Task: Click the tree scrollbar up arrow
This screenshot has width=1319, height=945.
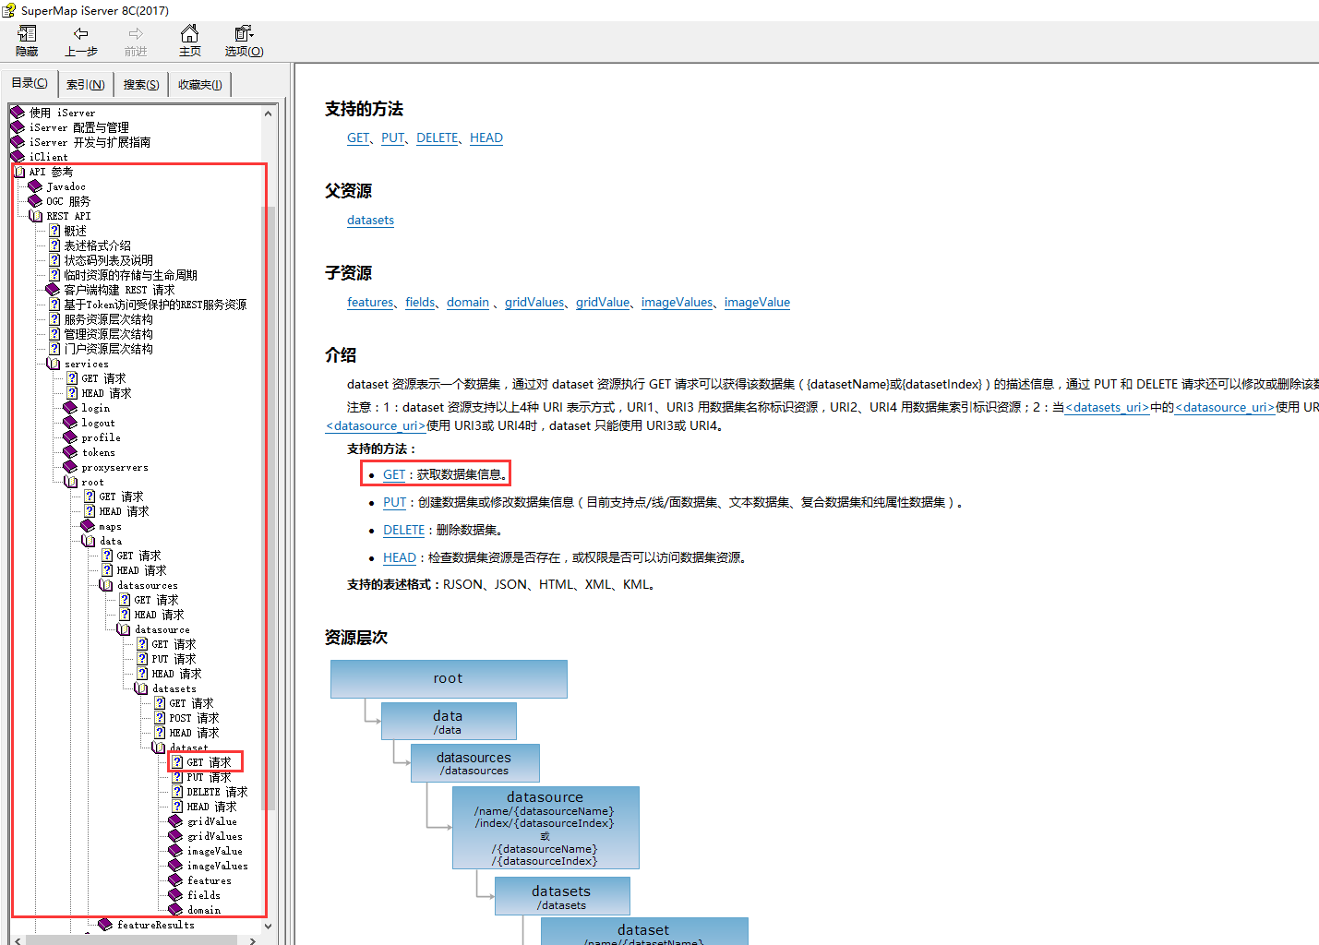Action: coord(268,114)
